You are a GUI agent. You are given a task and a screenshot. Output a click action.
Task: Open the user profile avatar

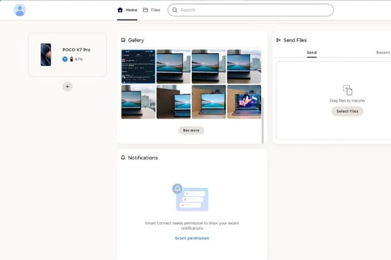pyautogui.click(x=20, y=10)
